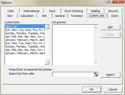This screenshot has width=125, height=95.
Task: Dismiss dialog with Cancel button
Action: [x=113, y=89]
